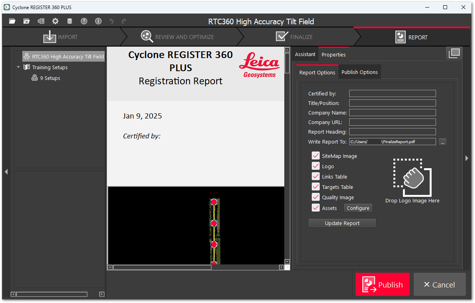This screenshot has width=475, height=303.
Task: Uncheck the SiteMap Image checkbox
Action: (316, 156)
